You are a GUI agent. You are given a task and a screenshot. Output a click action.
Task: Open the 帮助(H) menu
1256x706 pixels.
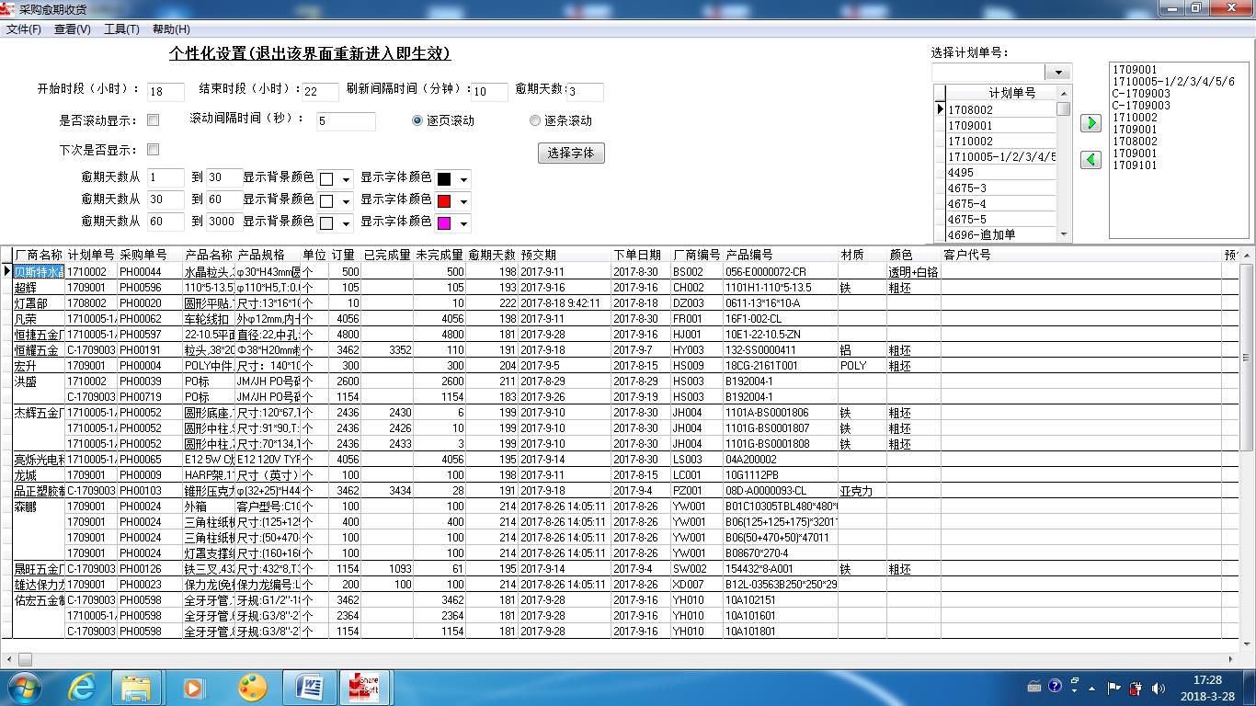171,29
